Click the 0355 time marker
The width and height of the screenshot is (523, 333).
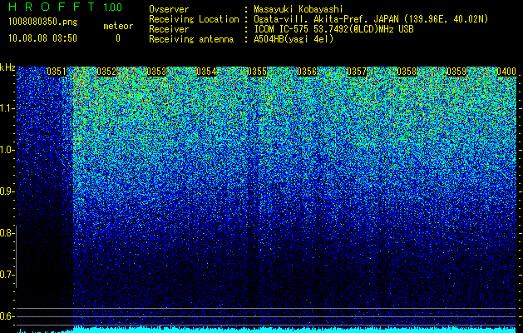click(x=257, y=72)
